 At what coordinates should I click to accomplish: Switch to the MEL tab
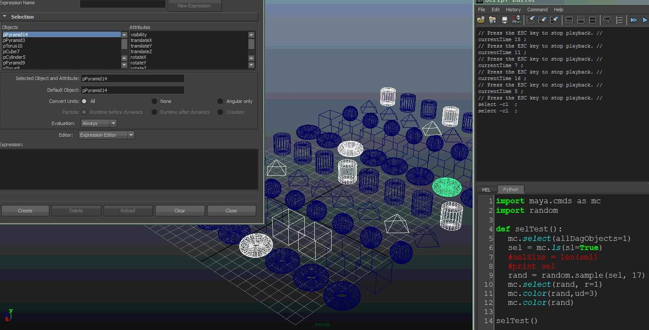pos(486,189)
